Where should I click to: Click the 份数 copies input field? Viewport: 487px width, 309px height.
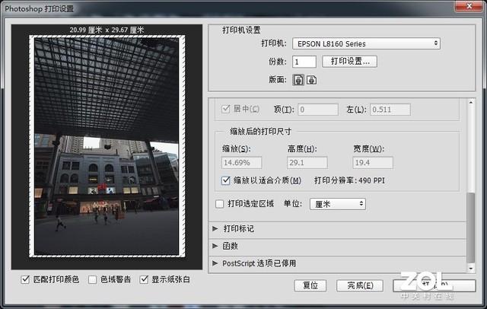[x=304, y=62]
